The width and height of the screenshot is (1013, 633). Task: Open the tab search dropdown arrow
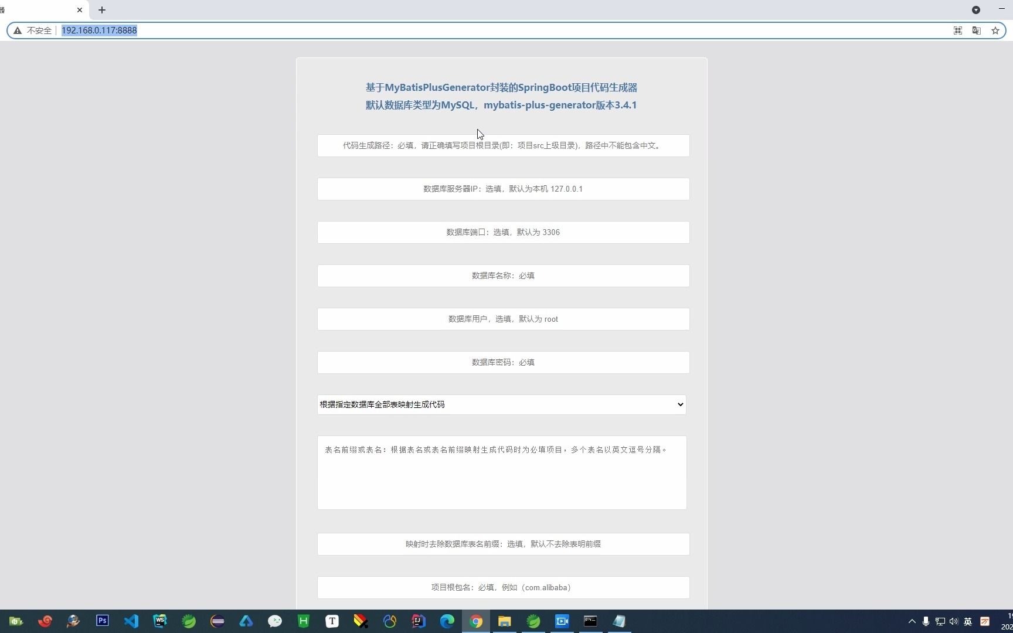click(x=976, y=10)
